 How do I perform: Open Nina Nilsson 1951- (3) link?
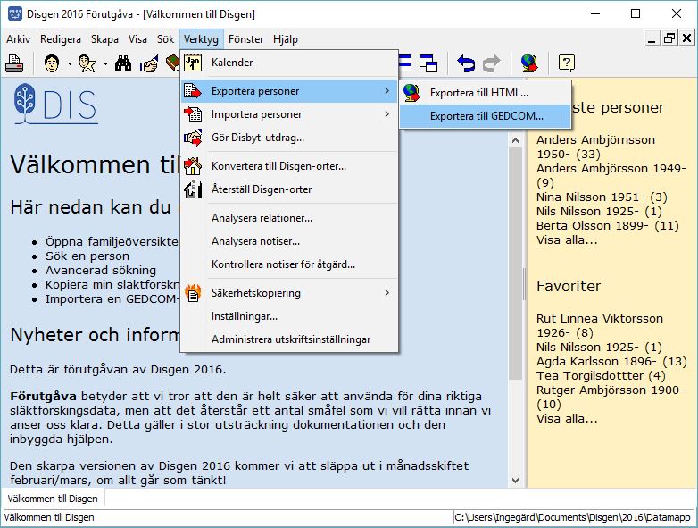tap(602, 197)
